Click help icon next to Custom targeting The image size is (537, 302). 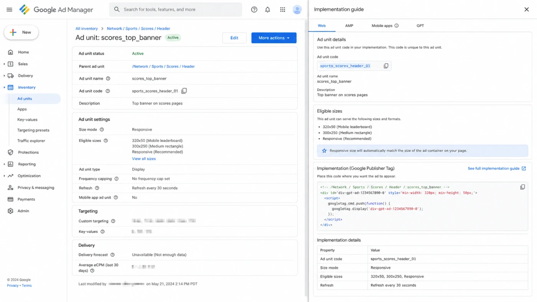113,221
